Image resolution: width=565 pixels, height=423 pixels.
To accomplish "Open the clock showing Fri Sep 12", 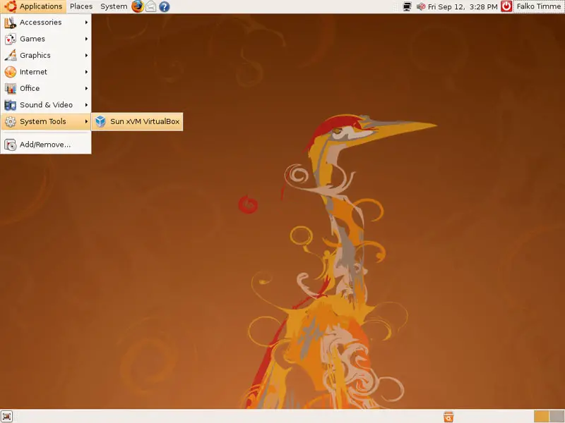I will [x=463, y=6].
